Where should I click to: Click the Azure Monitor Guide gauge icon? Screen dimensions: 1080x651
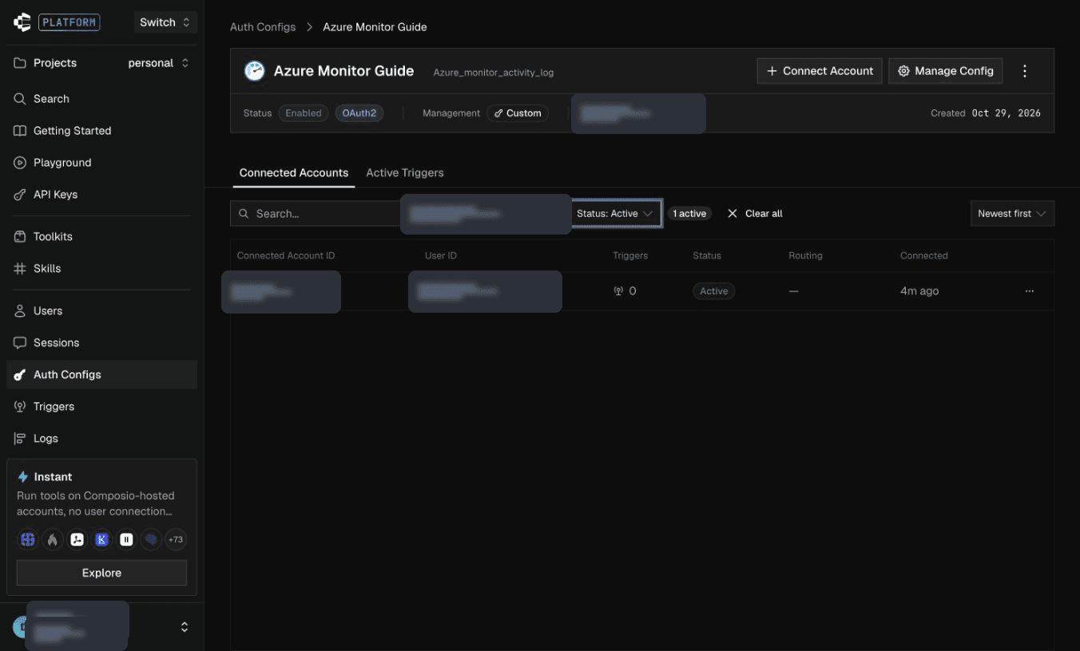[254, 71]
